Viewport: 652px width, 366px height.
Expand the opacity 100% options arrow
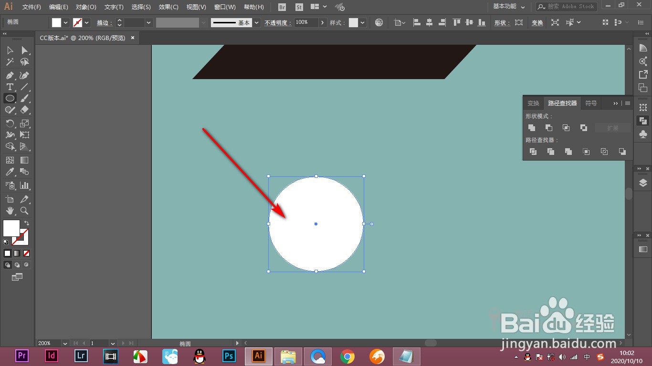pyautogui.click(x=323, y=22)
